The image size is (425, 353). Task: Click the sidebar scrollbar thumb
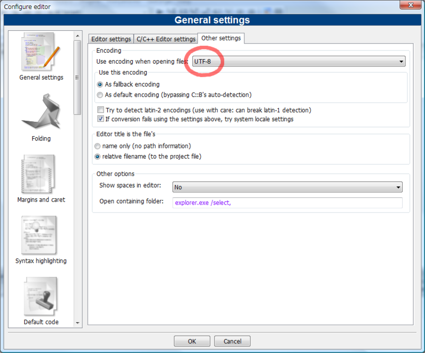coord(78,78)
